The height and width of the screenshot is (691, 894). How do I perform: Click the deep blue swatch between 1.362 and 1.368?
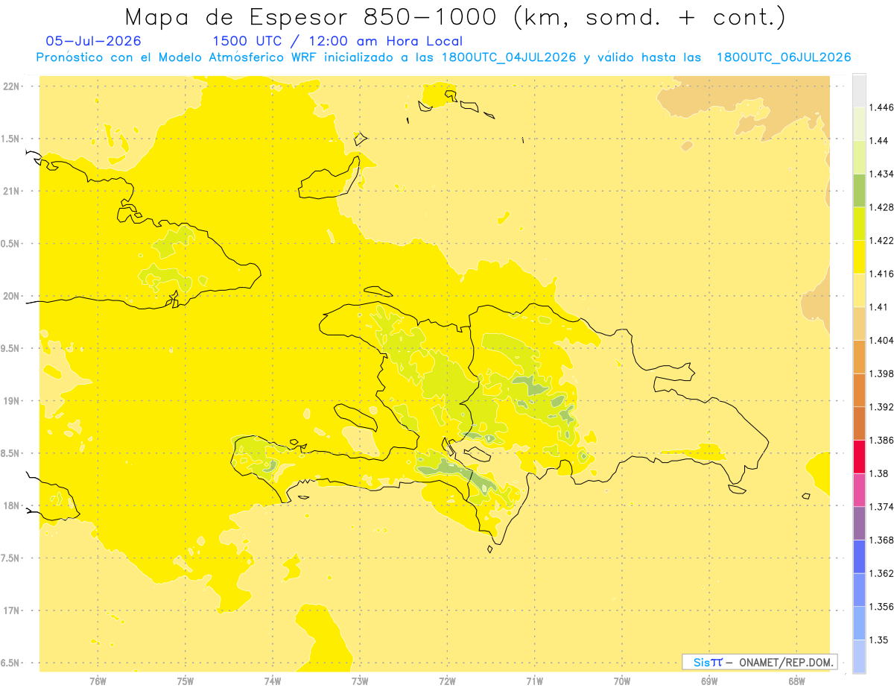[859, 556]
